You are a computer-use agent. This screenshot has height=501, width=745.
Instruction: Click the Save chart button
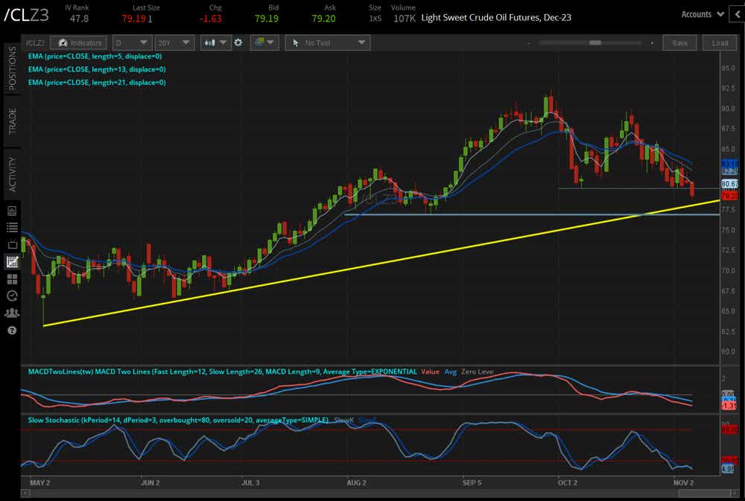[679, 42]
